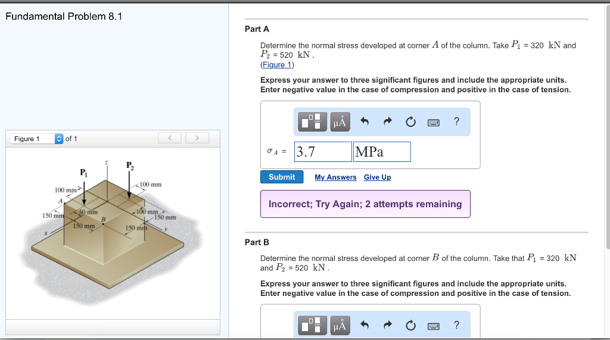Screen dimensions: 610x340
Task: Select the Part B heading
Action: coord(257,242)
